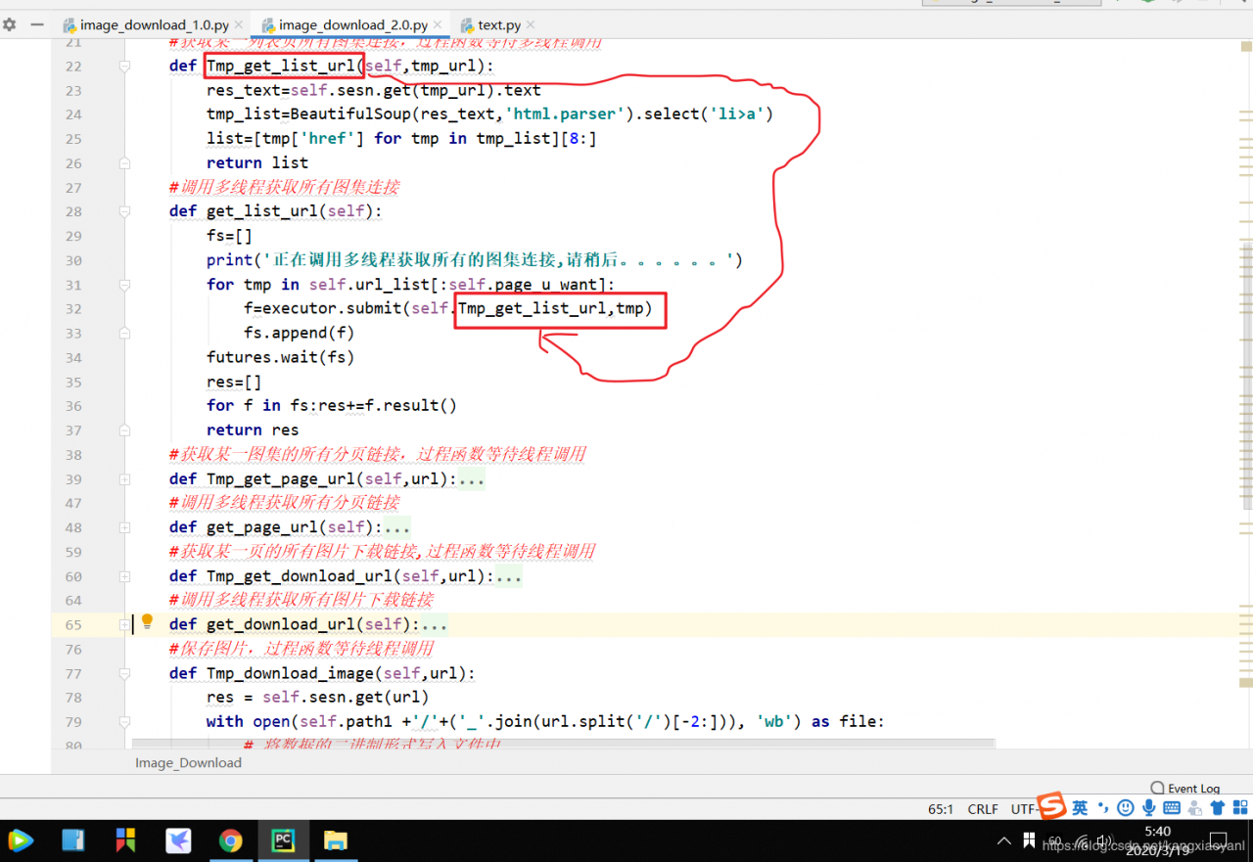Close the text.py tab
The width and height of the screenshot is (1253, 862).
pos(530,24)
